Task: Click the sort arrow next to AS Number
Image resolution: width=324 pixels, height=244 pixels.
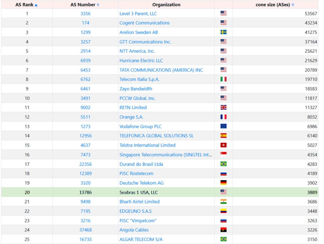Action: click(x=98, y=5)
